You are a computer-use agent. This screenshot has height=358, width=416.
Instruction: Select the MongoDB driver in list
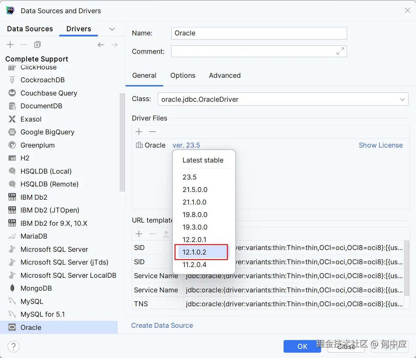click(36, 288)
